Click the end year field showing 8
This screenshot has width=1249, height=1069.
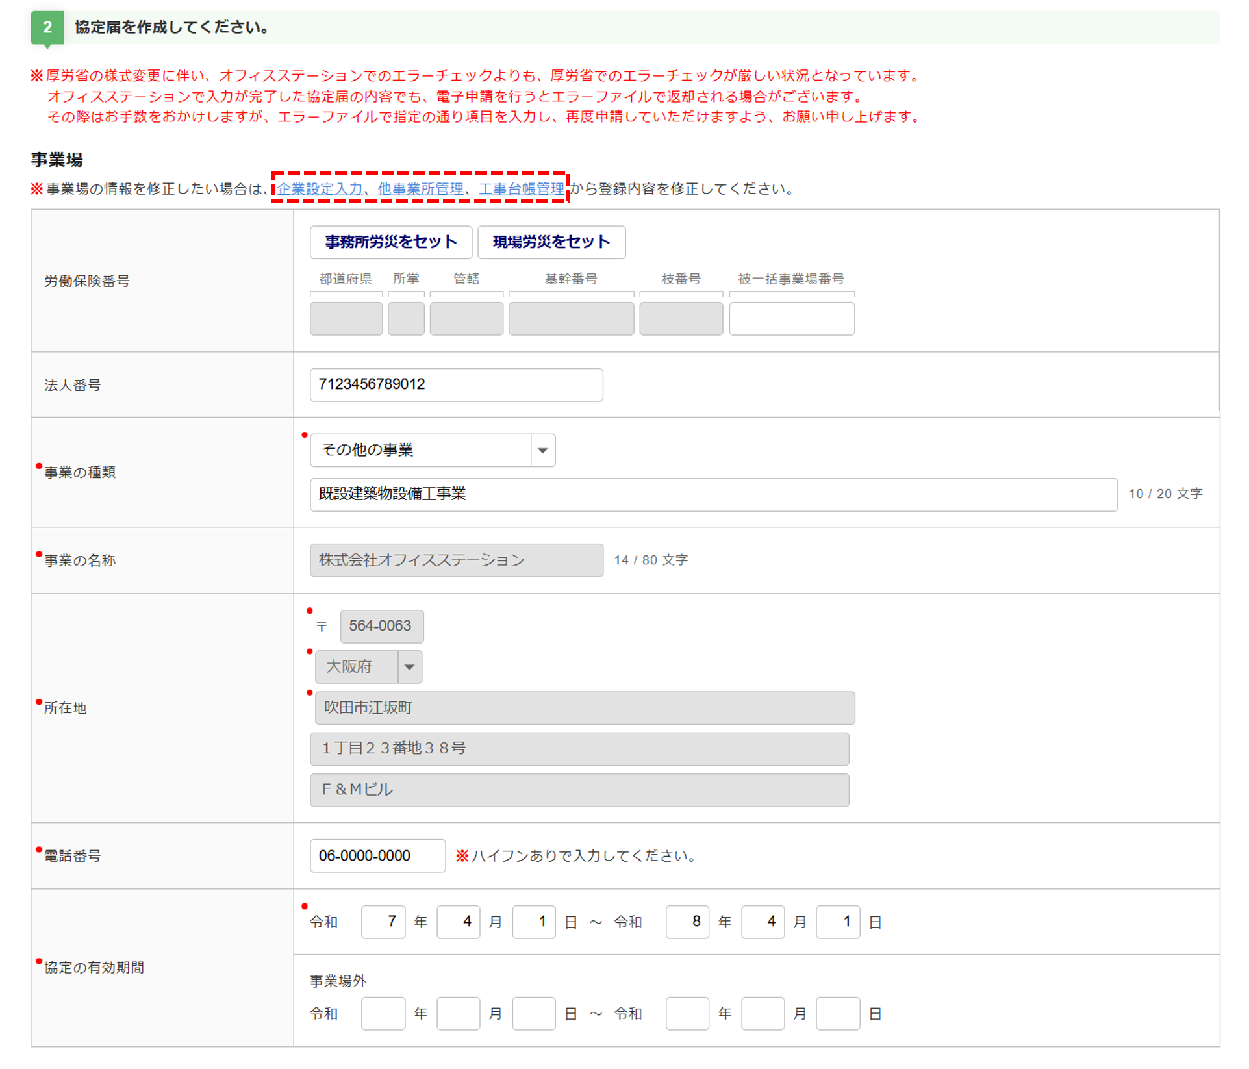687,922
